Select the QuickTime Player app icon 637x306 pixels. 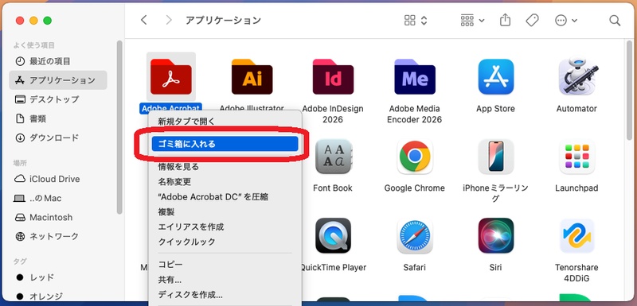[x=333, y=236]
